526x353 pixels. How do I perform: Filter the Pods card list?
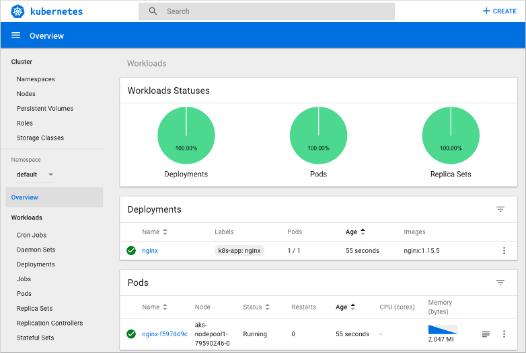point(500,283)
